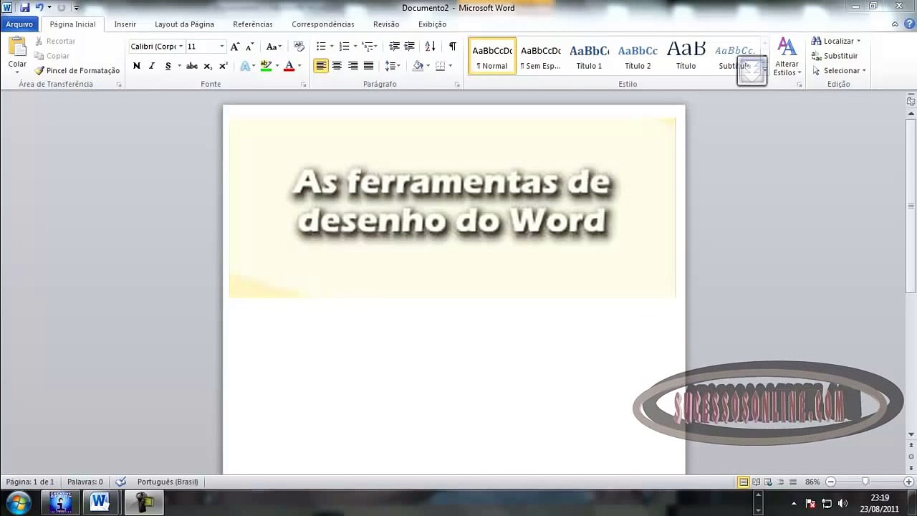Viewport: 917px width, 516px height.
Task: Switch to Referências tab
Action: click(252, 24)
